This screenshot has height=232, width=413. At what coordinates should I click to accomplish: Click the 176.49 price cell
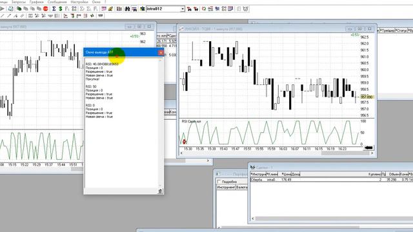287,180
